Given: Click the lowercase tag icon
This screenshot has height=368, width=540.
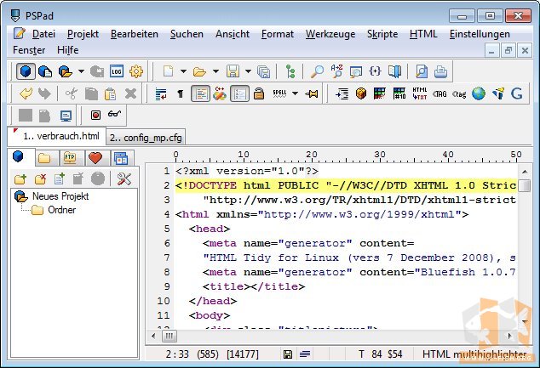Looking at the screenshot, I should tap(459, 93).
